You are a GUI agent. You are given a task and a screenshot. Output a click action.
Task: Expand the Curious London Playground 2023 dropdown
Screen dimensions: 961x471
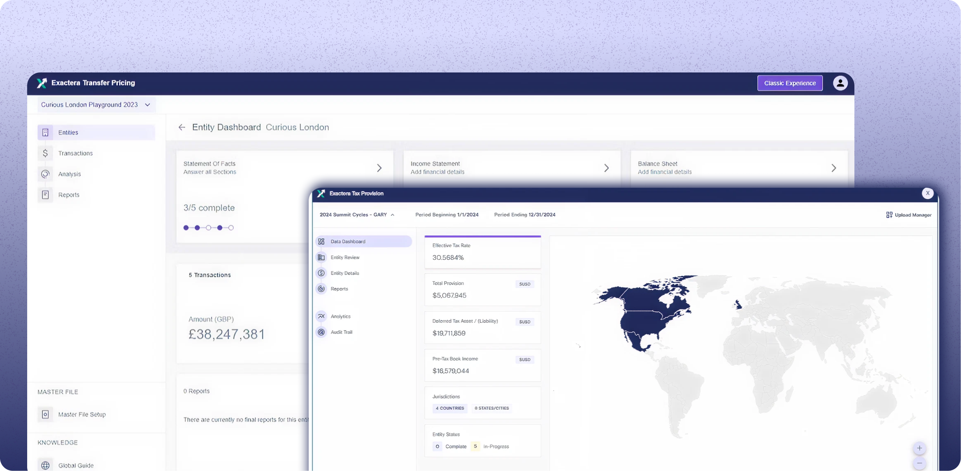(147, 105)
